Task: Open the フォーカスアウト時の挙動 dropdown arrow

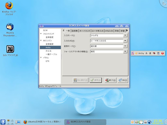Action: [125, 52]
